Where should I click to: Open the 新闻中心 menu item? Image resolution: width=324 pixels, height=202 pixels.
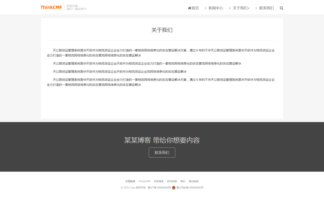point(216,8)
